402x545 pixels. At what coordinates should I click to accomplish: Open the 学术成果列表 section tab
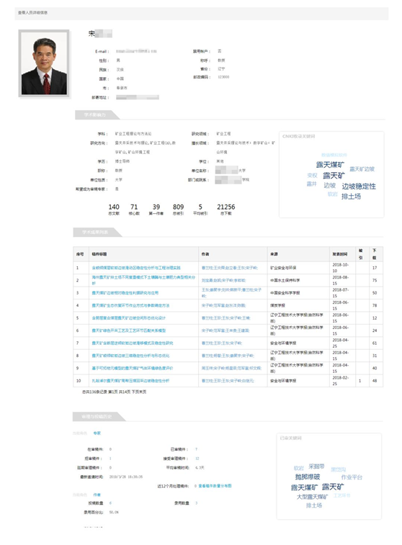pyautogui.click(x=97, y=232)
